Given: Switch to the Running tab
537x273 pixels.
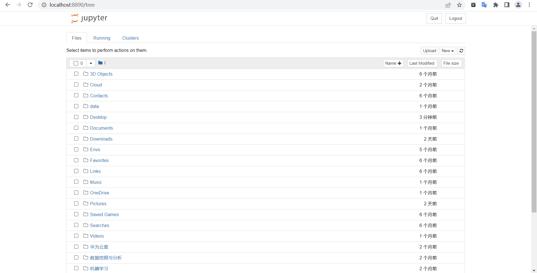Looking at the screenshot, I should (102, 38).
